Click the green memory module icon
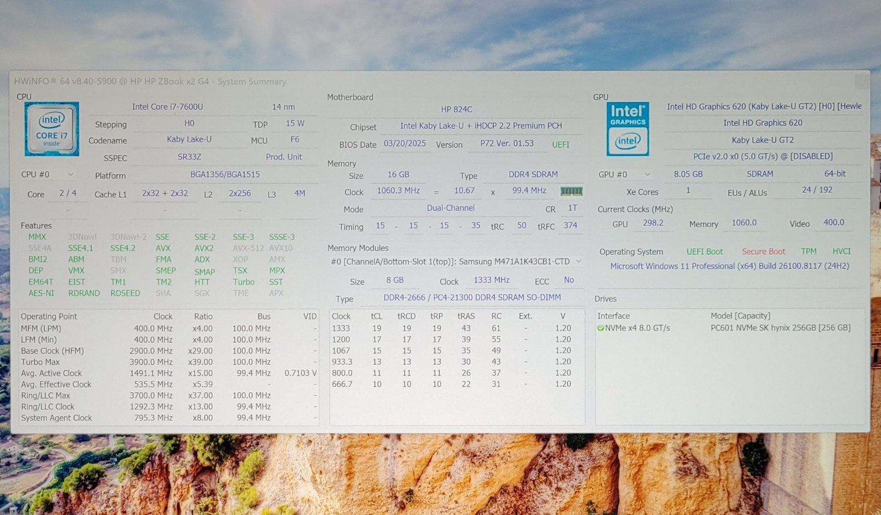881x515 pixels. (571, 191)
